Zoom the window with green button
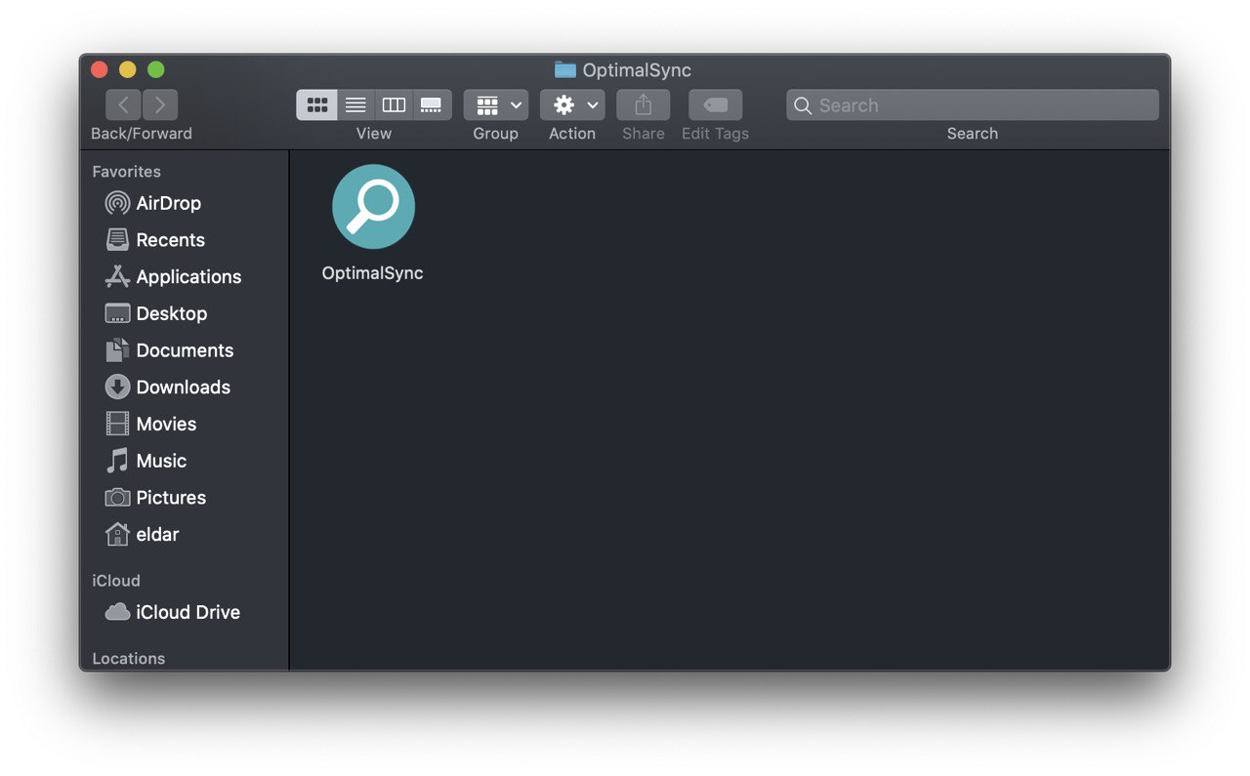This screenshot has width=1250, height=776. 156,69
